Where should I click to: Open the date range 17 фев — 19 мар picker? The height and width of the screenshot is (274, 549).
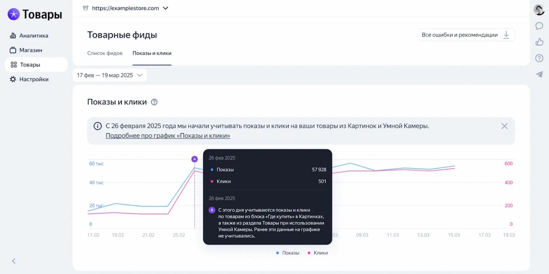point(110,75)
